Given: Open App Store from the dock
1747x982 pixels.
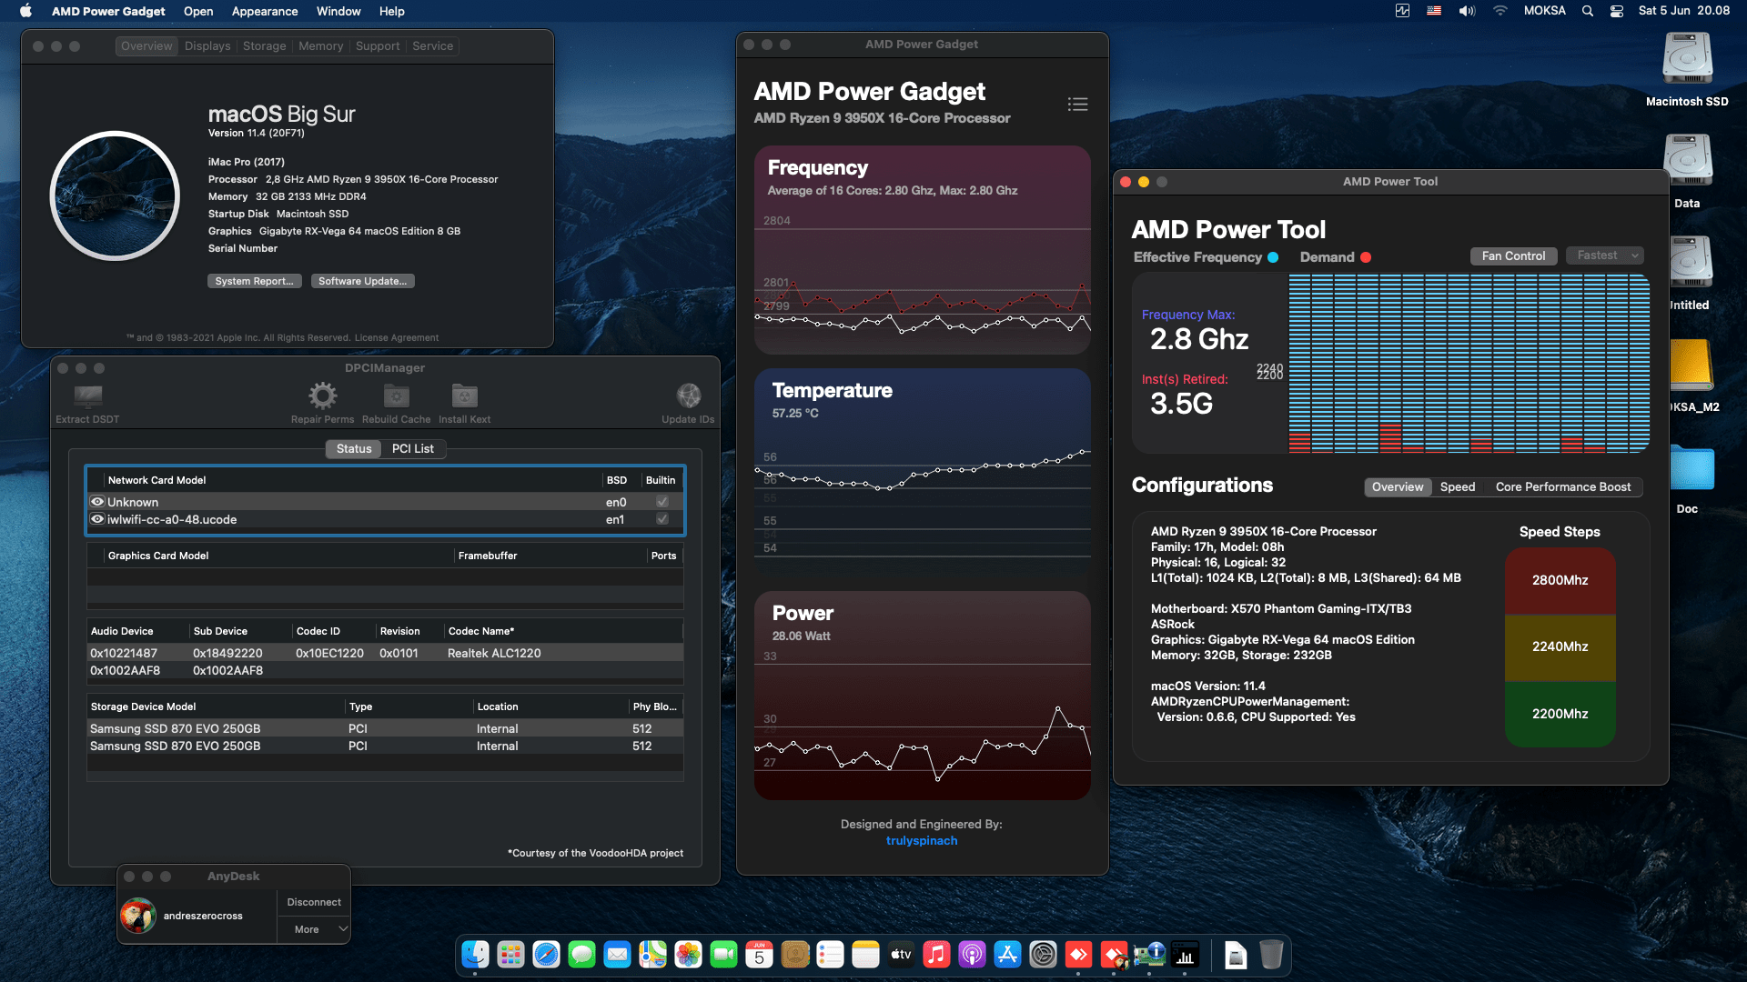Looking at the screenshot, I should click(1007, 955).
